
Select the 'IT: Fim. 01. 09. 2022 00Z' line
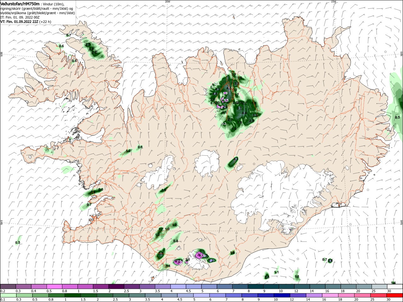click(x=20, y=17)
